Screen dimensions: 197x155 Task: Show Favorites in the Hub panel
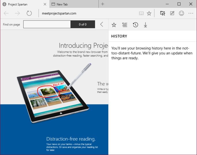pos(114,25)
